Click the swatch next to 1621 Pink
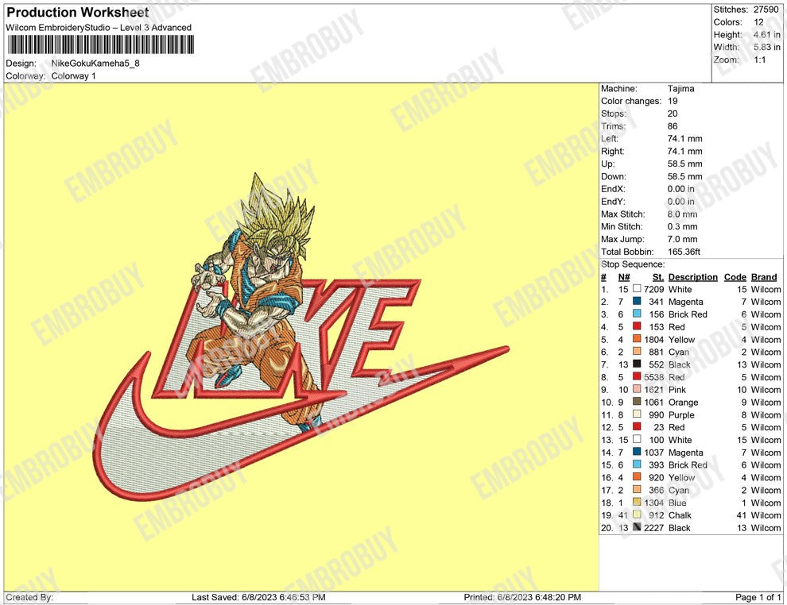The image size is (787, 605). (x=637, y=390)
